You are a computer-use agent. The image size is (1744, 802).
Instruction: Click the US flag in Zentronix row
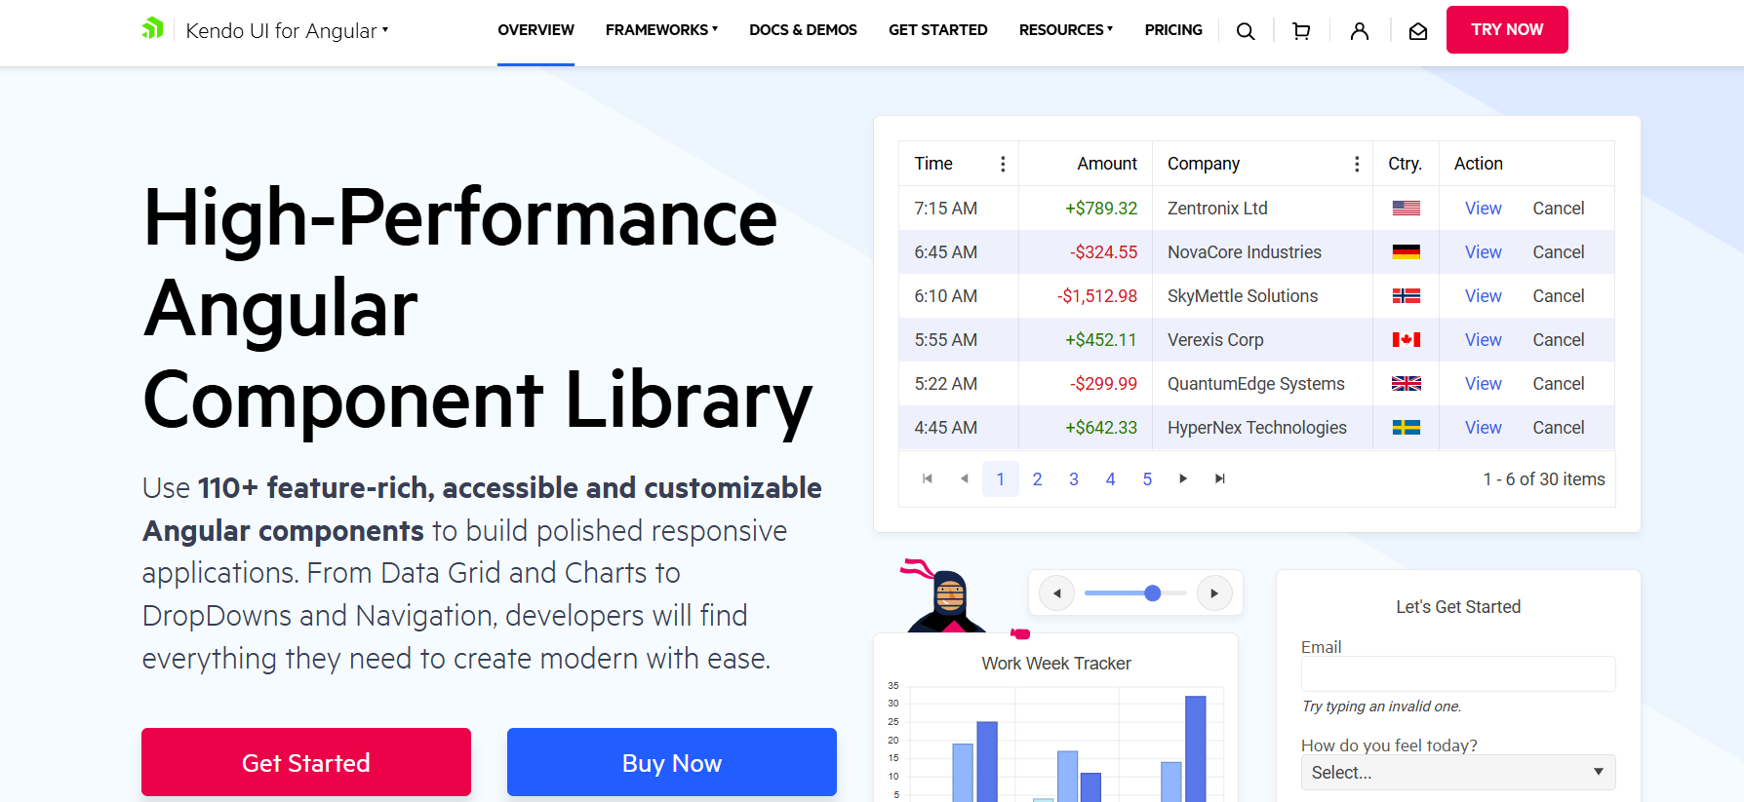click(1406, 209)
